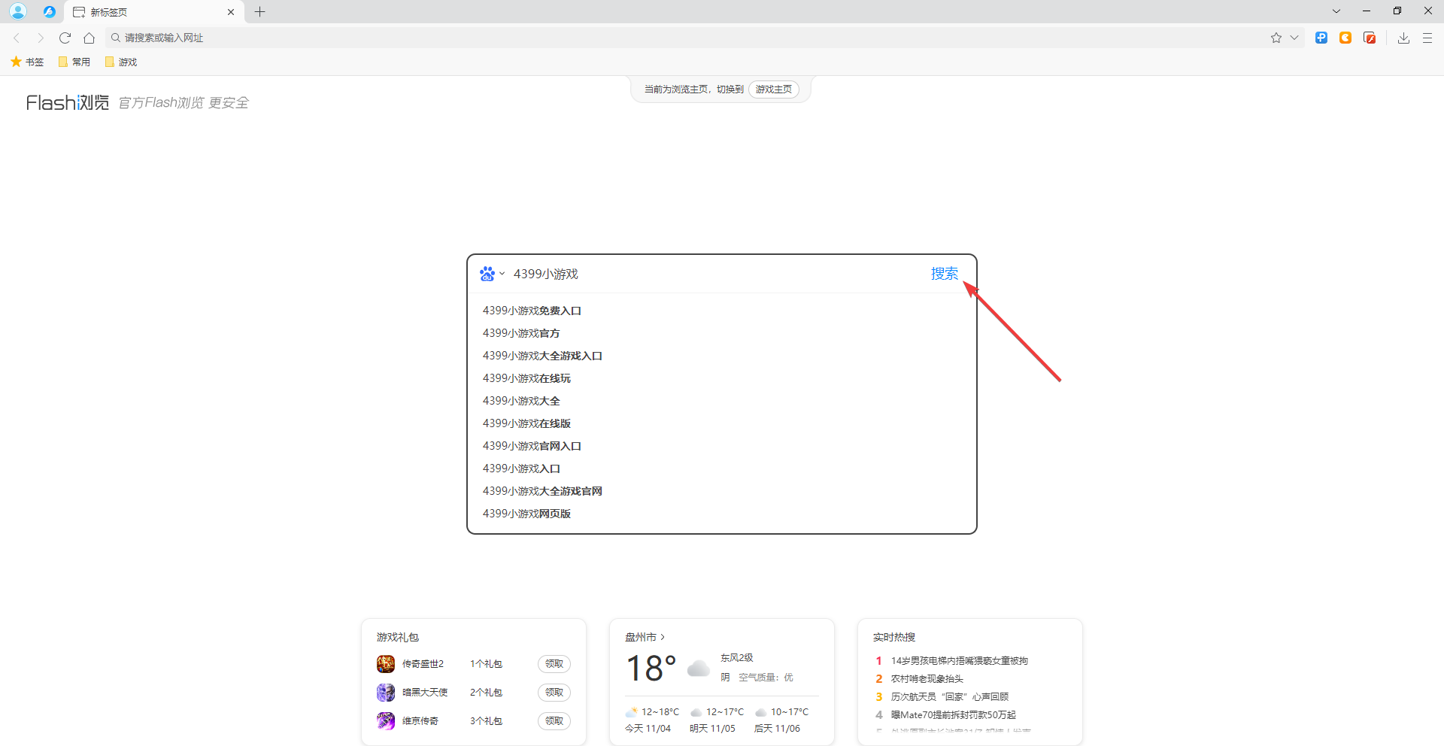This screenshot has width=1444, height=746.
Task: Click the 搜索 search button
Action: click(945, 274)
